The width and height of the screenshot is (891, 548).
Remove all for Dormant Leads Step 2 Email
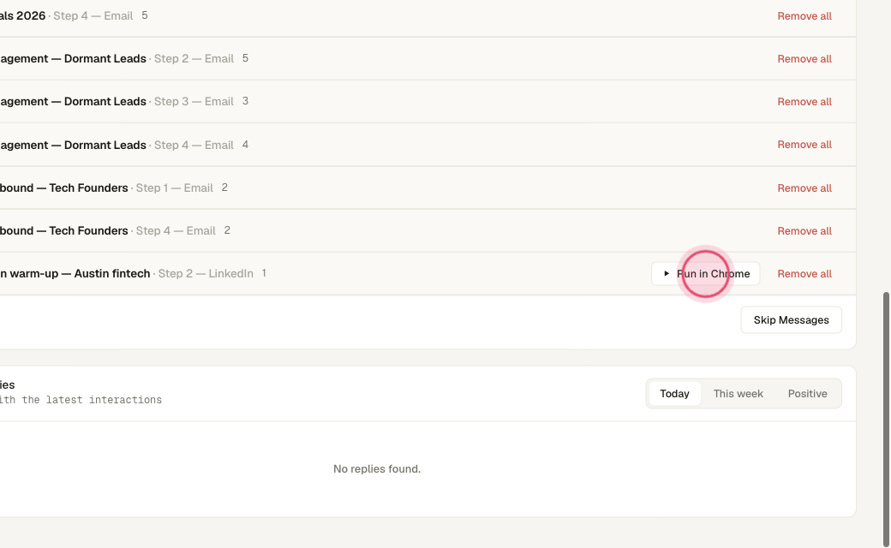click(804, 59)
